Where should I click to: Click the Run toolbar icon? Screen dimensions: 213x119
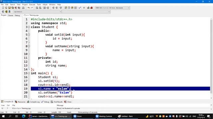(69, 8)
